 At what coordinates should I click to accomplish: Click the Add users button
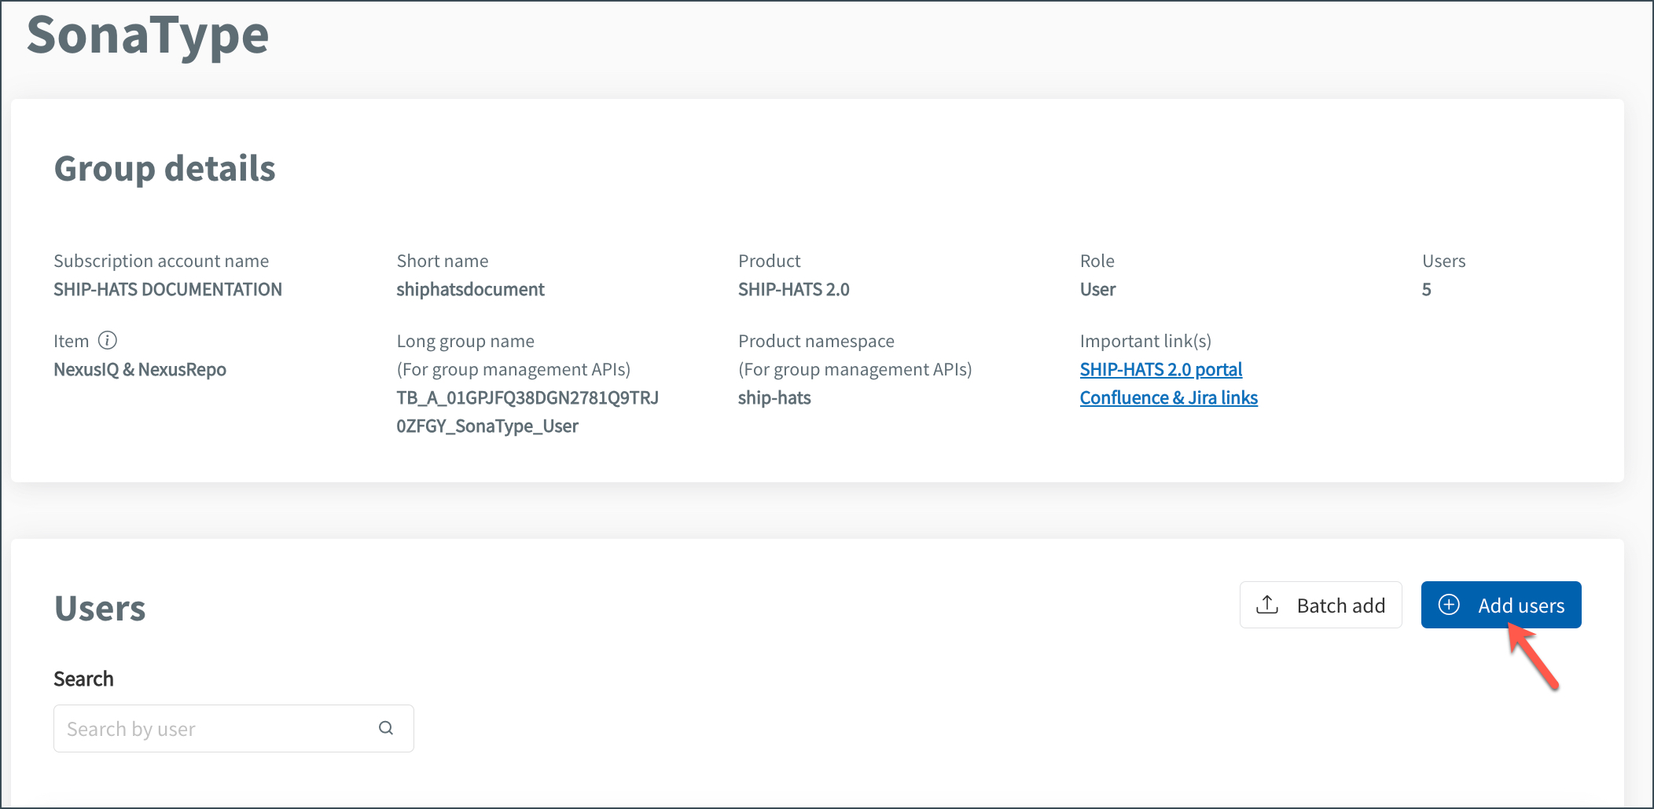1501,605
